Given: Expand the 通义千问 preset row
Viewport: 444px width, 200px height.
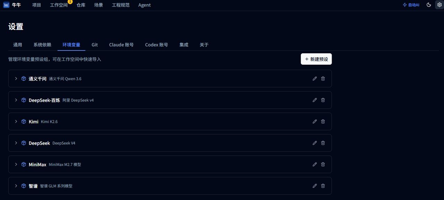Looking at the screenshot, I should [16, 79].
